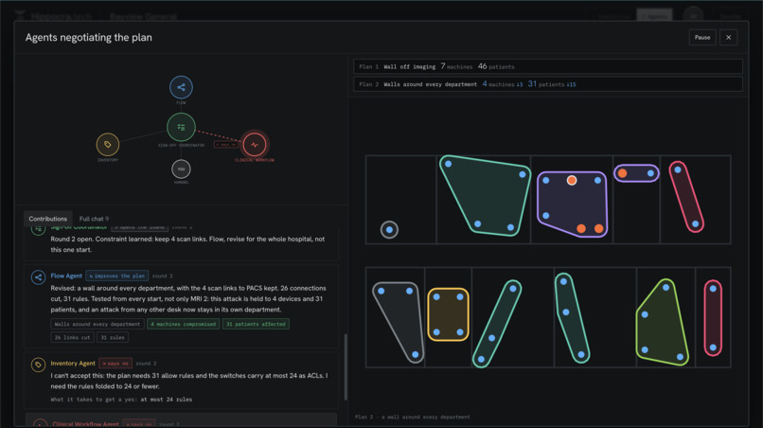The image size is (763, 428).
Task: Click '31 patients' in Plan 2 row
Action: 546,83
